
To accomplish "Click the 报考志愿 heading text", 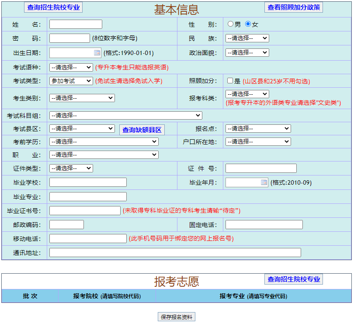I will [176, 282].
